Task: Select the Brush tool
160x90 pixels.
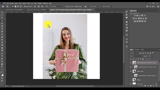Action: coord(2,34)
